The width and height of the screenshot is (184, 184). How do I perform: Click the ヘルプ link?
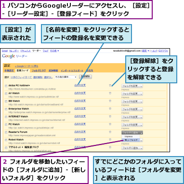tap(154, 51)
